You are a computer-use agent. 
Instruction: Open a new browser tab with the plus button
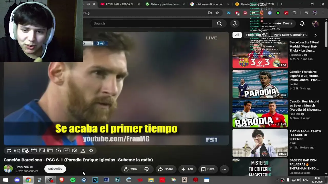281,4
